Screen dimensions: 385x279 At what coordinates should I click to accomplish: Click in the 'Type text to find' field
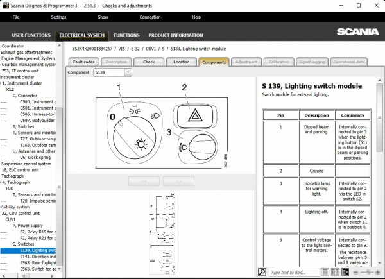point(294,272)
